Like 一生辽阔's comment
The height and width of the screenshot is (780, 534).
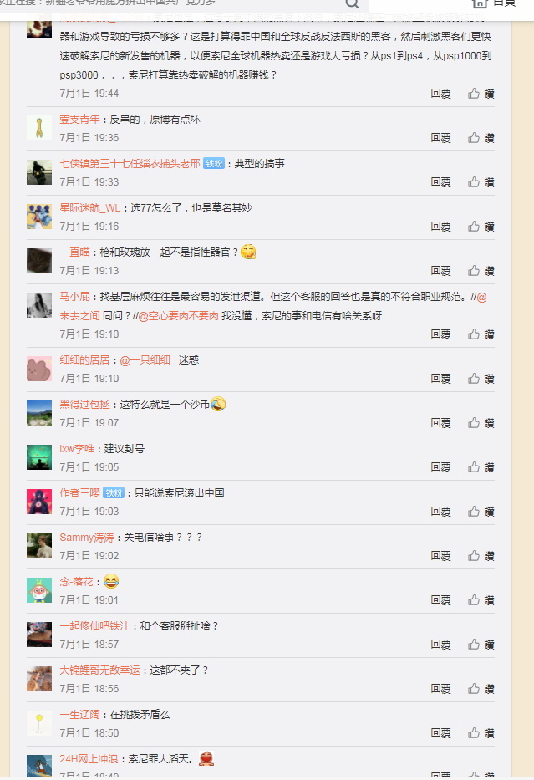[474, 732]
